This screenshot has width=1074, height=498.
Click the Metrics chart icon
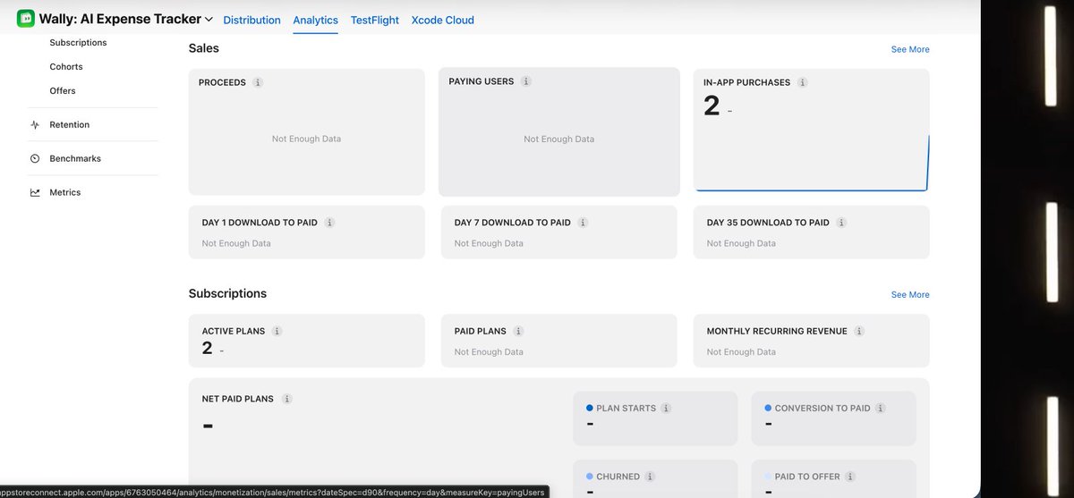point(35,193)
